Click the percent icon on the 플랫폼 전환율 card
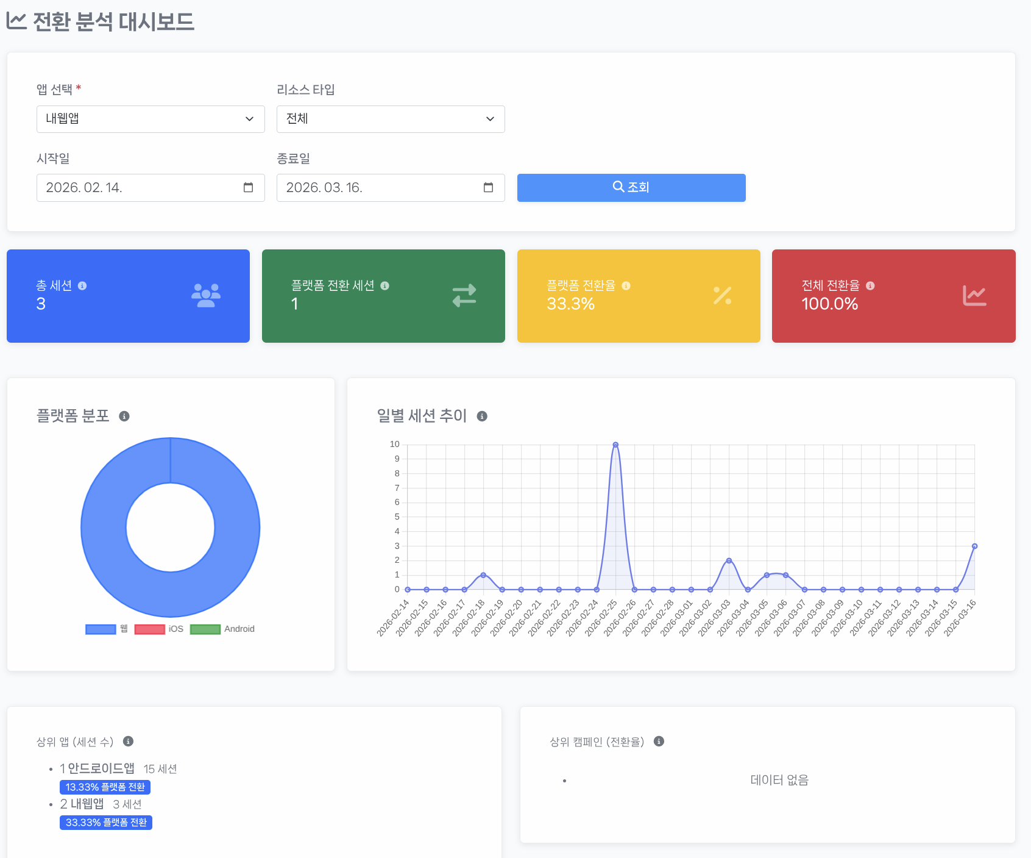This screenshot has width=1031, height=858. tap(722, 296)
